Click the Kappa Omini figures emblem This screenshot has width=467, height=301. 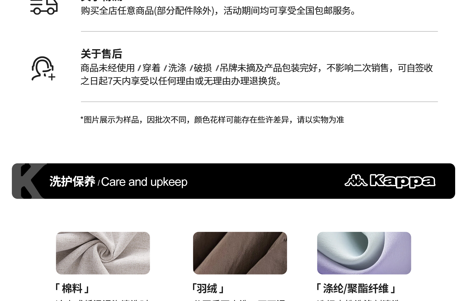356,180
